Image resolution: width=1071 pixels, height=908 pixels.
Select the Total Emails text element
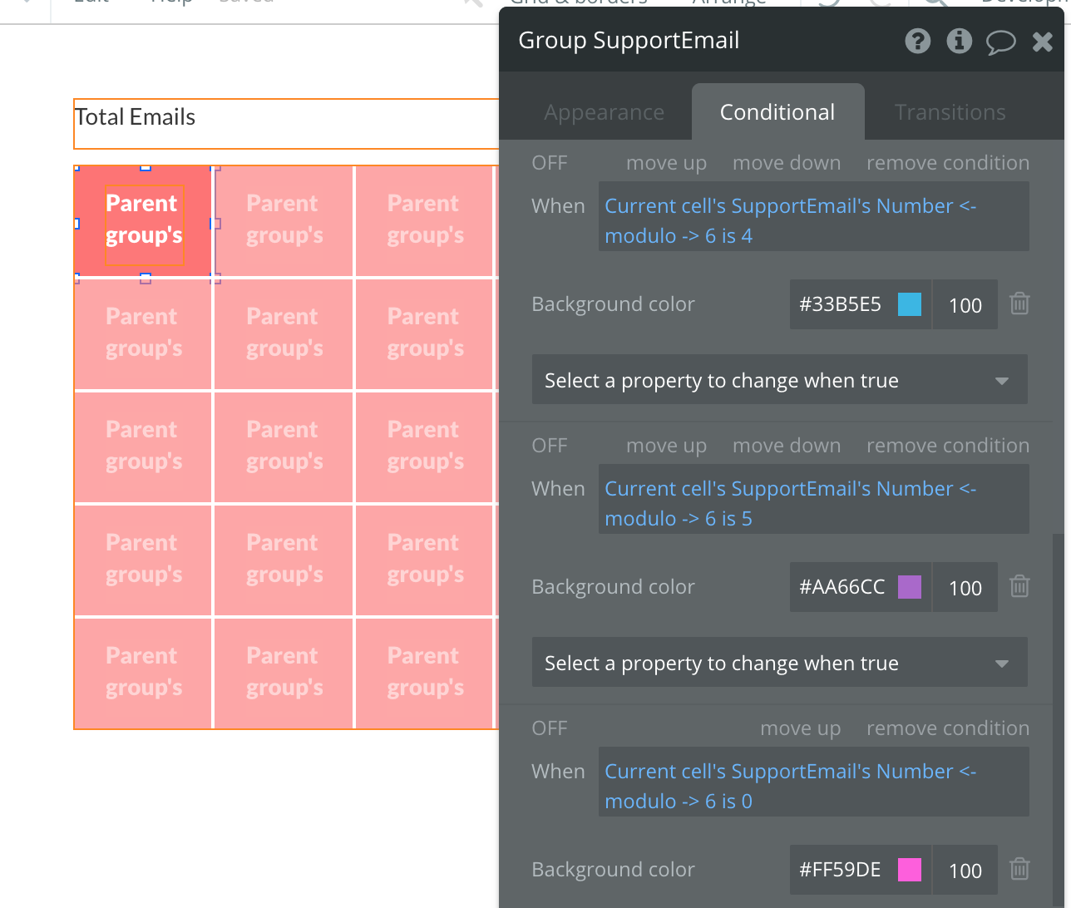coord(136,117)
